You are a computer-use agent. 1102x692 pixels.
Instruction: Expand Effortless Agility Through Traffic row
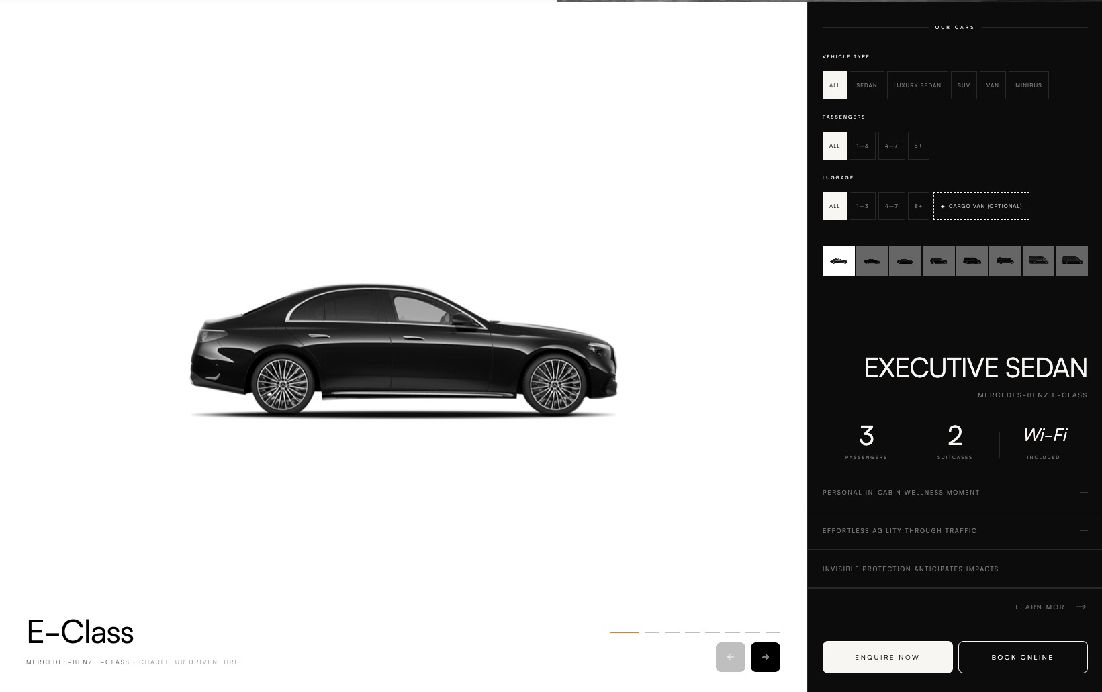pos(954,531)
